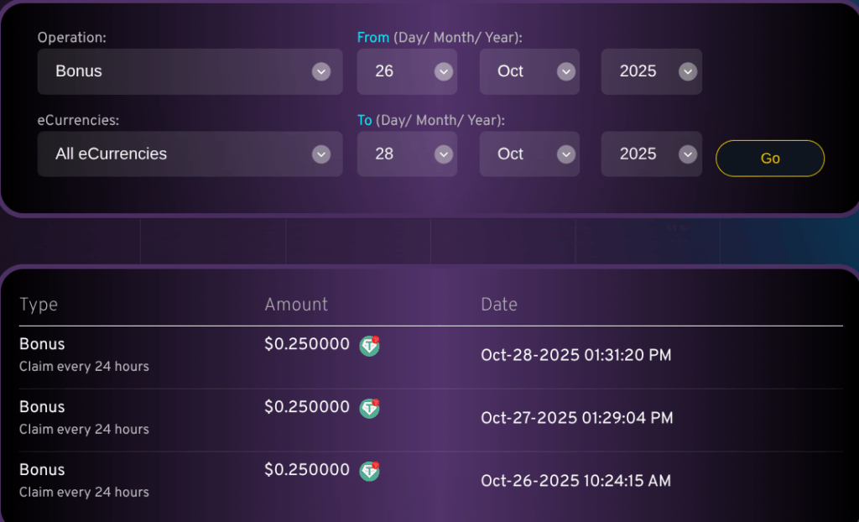
Task: Open the To year 2025 dropdown
Action: pyautogui.click(x=651, y=154)
